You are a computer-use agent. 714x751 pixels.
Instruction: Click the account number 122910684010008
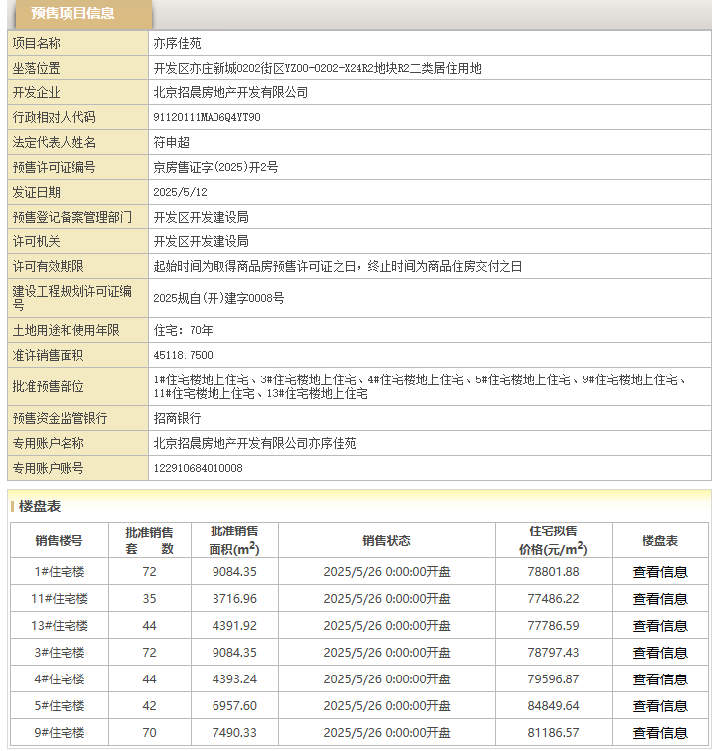(198, 468)
